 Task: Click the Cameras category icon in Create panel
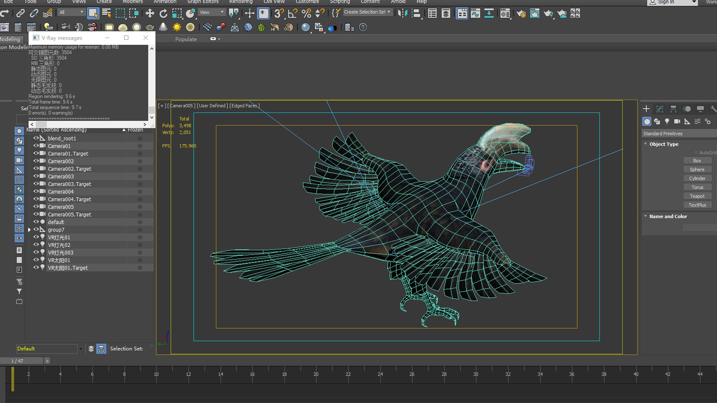677,122
